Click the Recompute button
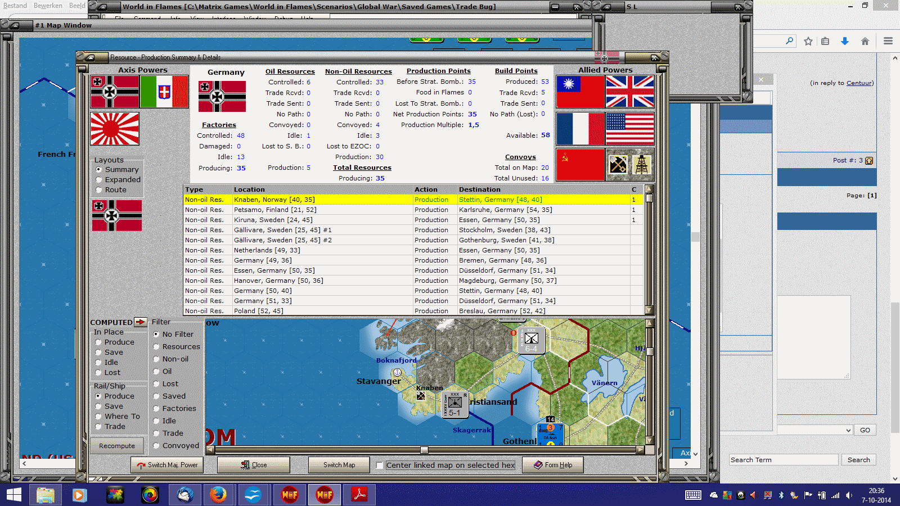Viewport: 900px width, 506px height. click(x=117, y=446)
